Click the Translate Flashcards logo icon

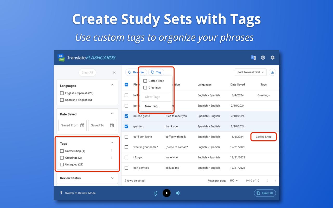61,57
